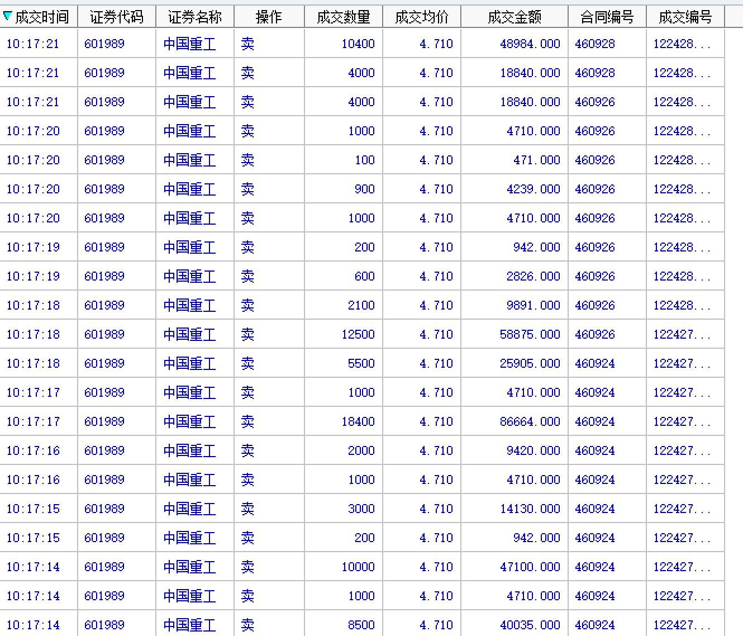743x636 pixels.
Task: Click 卖 in the 18400-quantity row
Action: pos(247,421)
